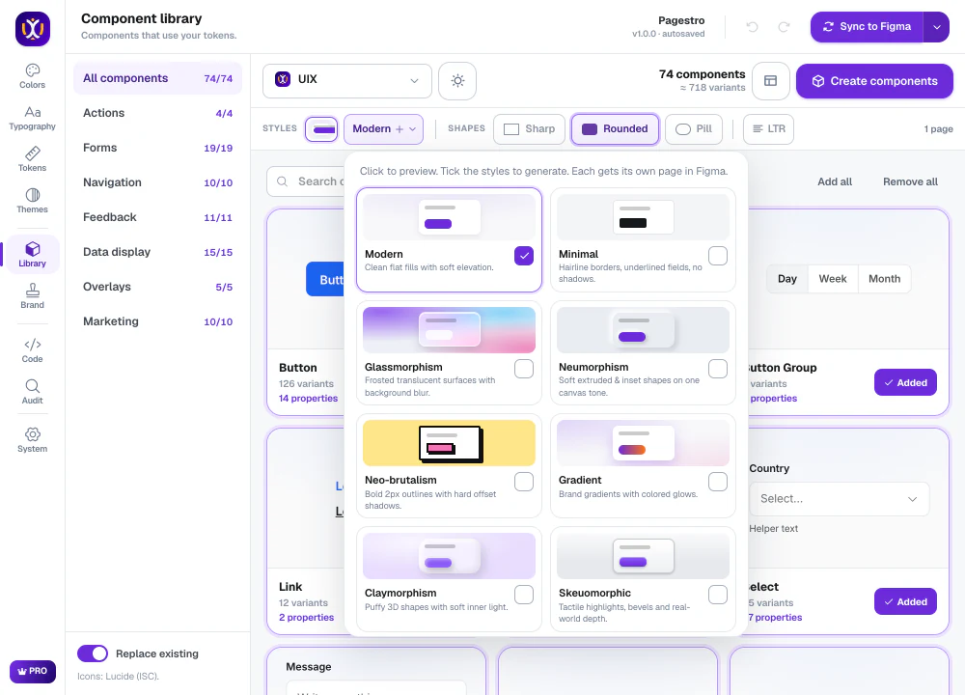Select the Gradient style preview thumbnail
The width and height of the screenshot is (965, 695).
click(643, 443)
